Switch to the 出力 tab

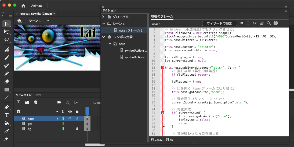click(x=38, y=95)
